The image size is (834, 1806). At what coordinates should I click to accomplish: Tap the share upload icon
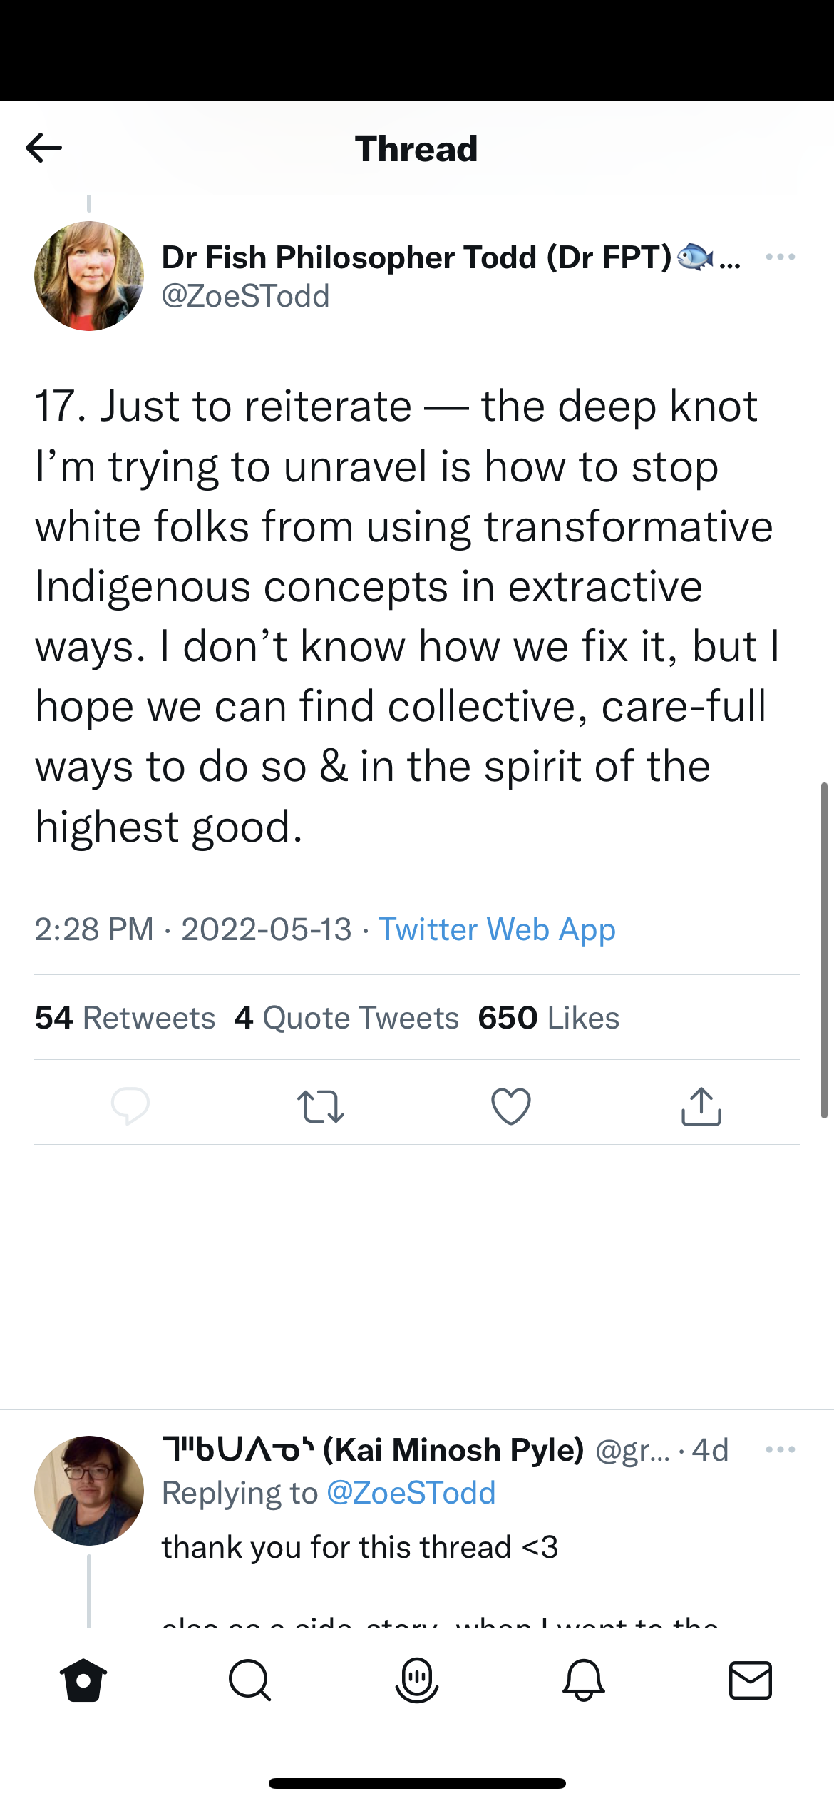(x=701, y=1106)
